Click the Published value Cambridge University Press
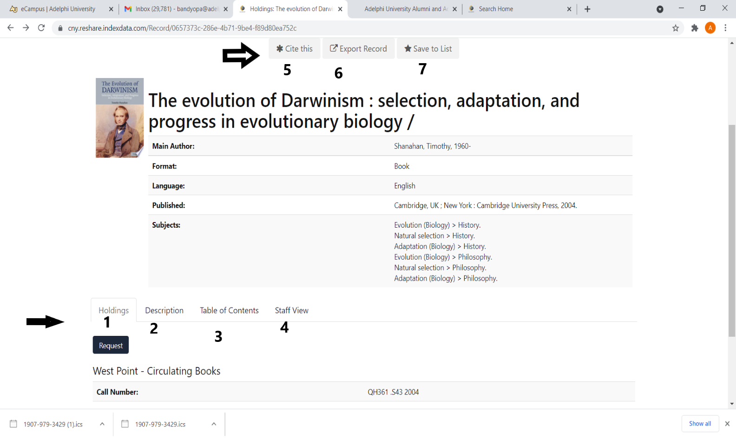 [485, 206]
